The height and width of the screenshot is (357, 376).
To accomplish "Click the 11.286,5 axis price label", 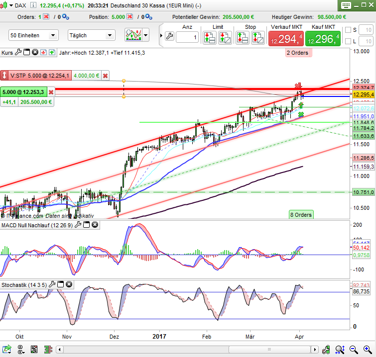I will point(363,158).
